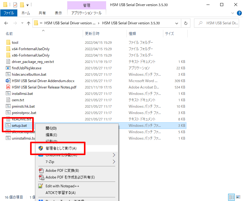Expand the address bar history dropdown
Image resolution: width=243 pixels, height=201 pixels.
coord(176,23)
